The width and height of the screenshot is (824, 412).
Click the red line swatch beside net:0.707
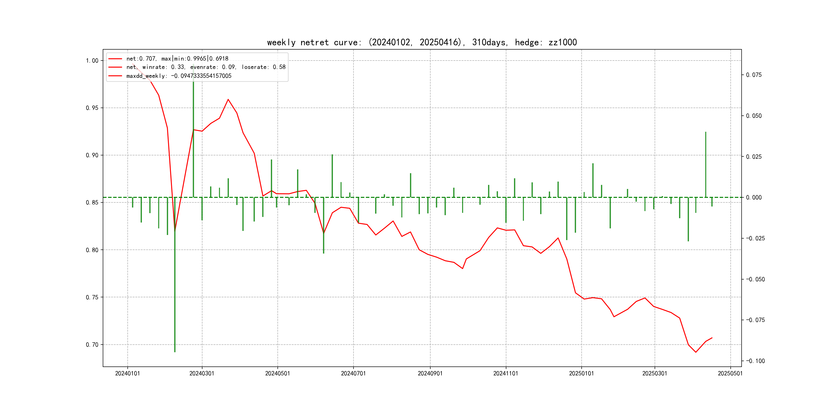click(115, 59)
